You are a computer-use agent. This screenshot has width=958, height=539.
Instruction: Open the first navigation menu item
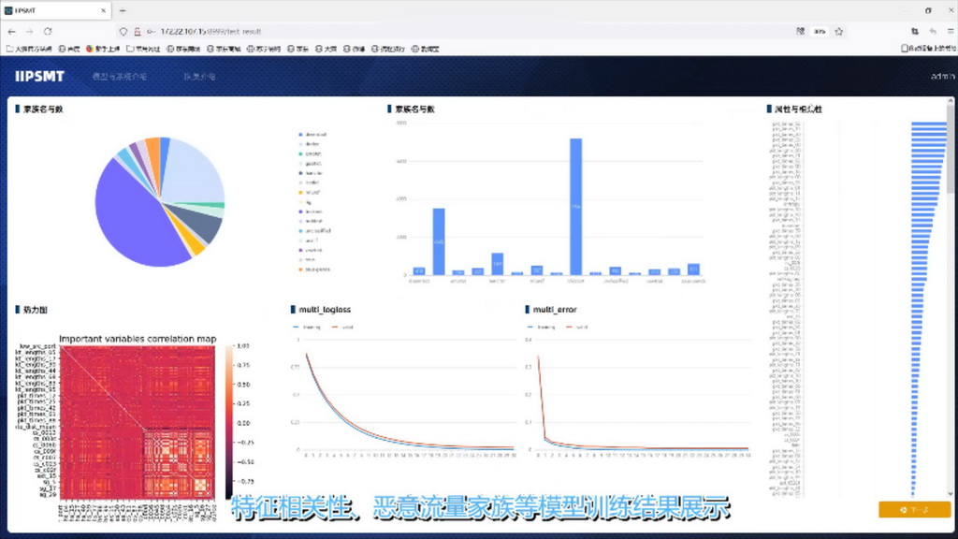pos(119,76)
